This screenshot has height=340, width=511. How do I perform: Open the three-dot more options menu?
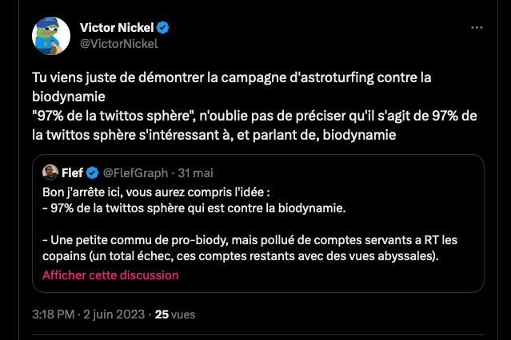tap(477, 28)
